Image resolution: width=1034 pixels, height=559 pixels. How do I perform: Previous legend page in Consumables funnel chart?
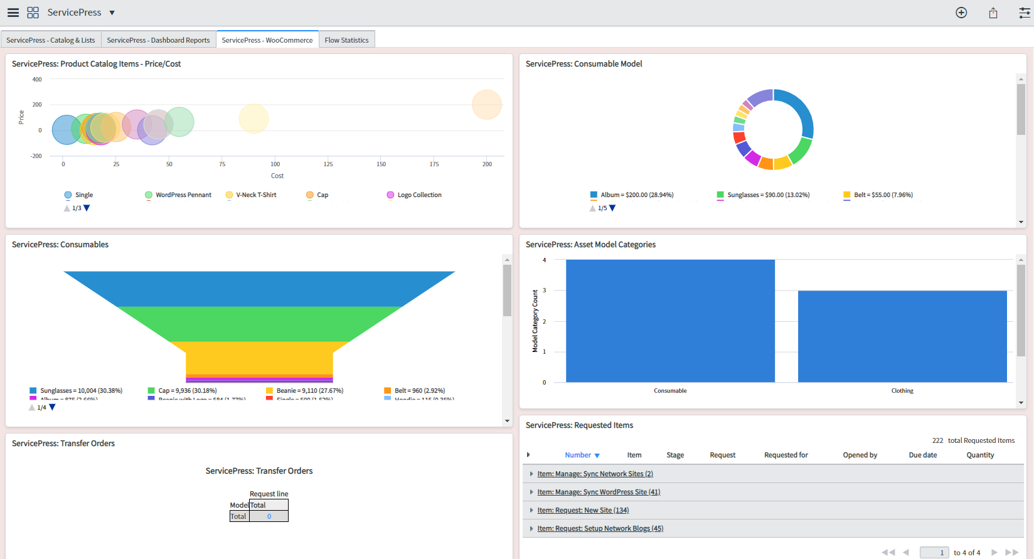click(32, 408)
